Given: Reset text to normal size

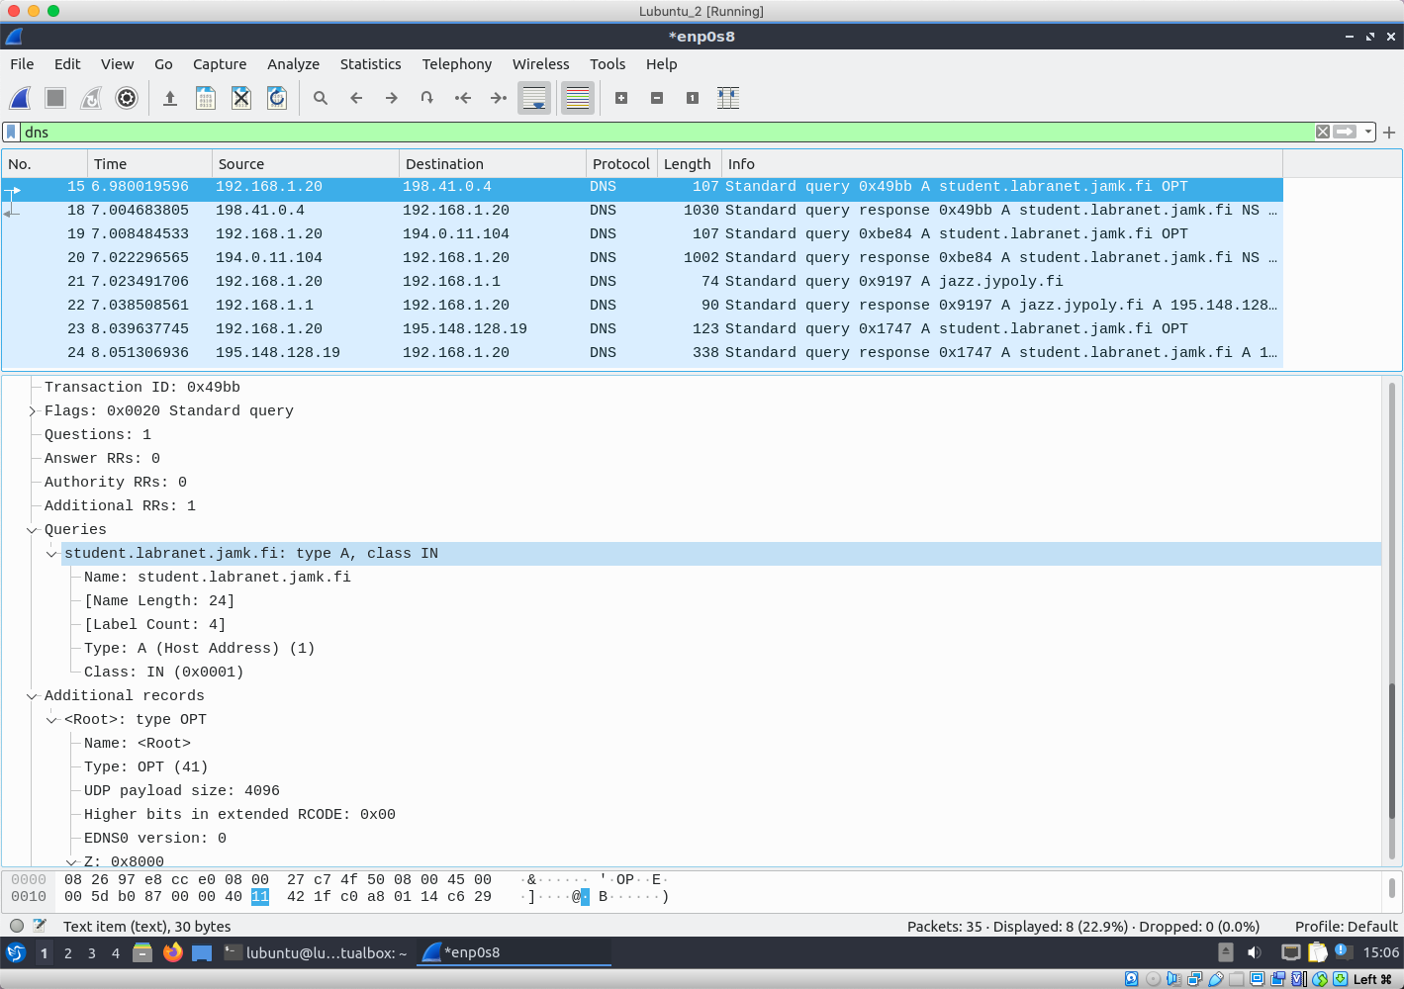Looking at the screenshot, I should [x=693, y=98].
